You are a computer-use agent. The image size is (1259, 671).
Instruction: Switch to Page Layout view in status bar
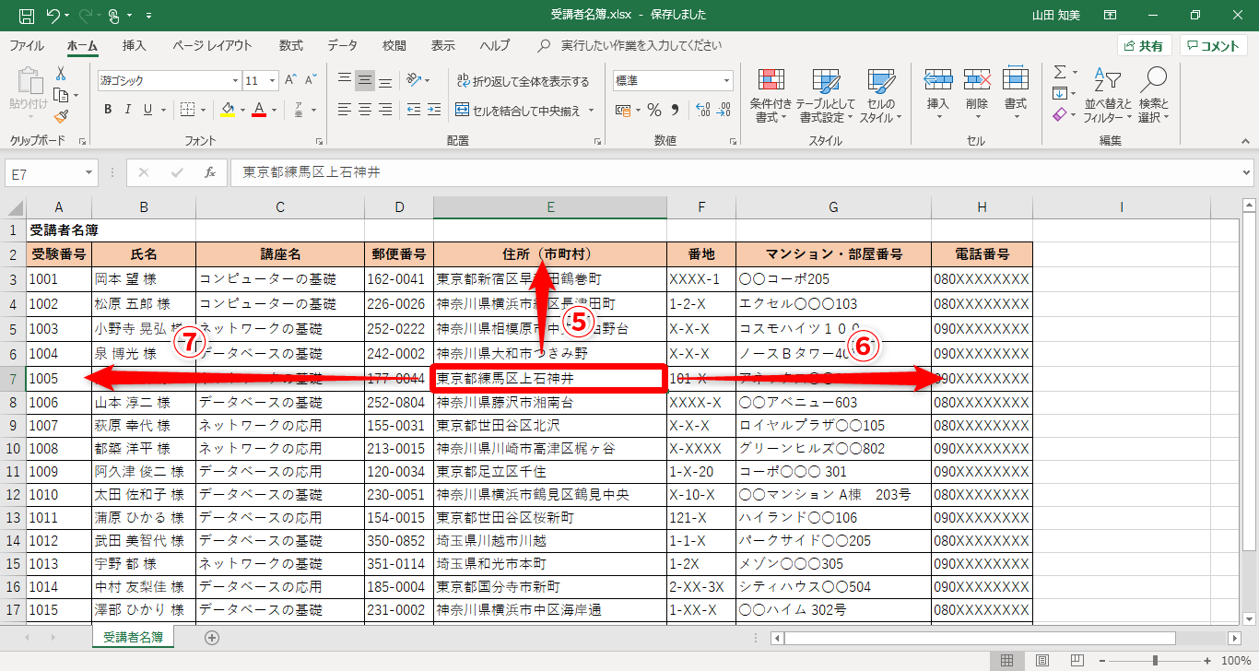[x=1041, y=661]
